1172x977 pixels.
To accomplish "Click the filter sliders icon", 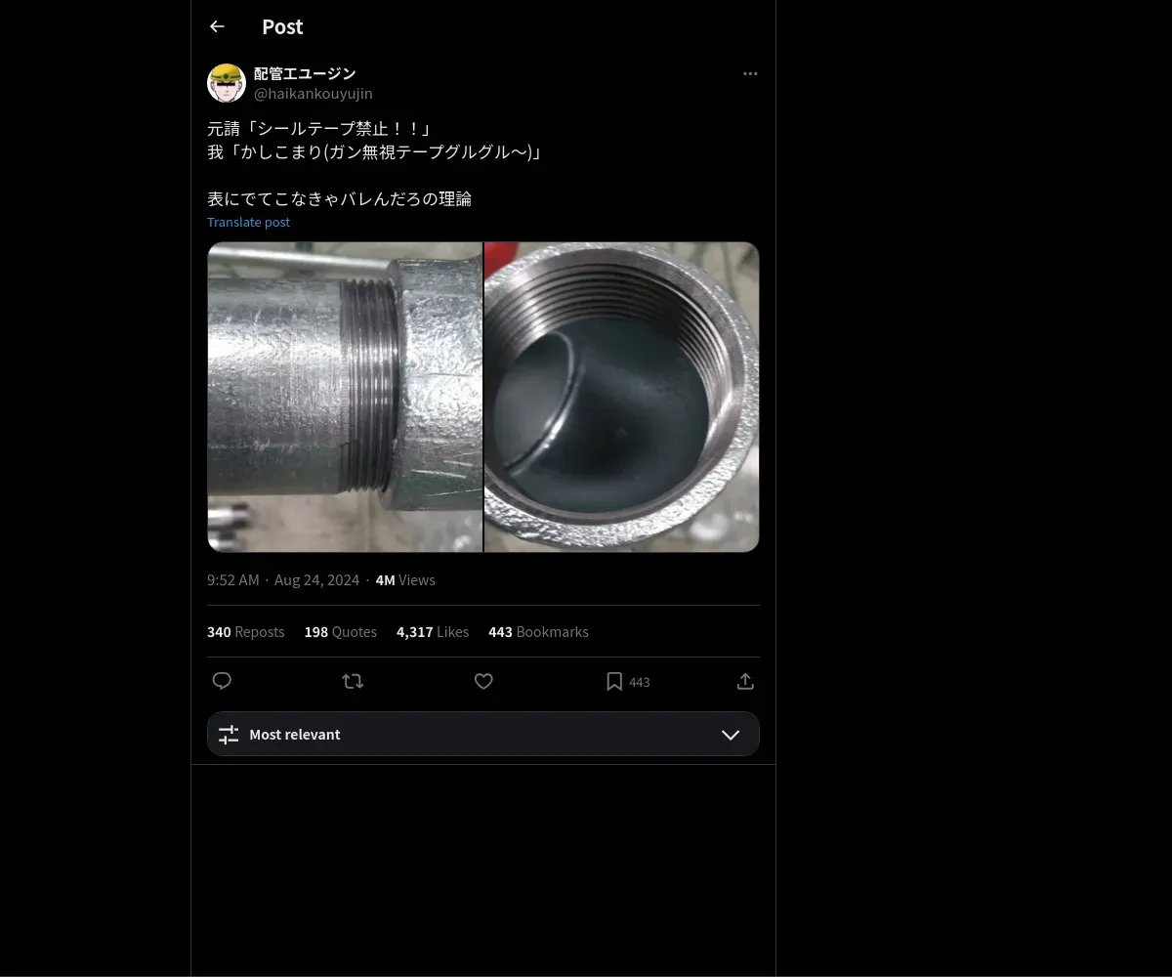I will (229, 735).
